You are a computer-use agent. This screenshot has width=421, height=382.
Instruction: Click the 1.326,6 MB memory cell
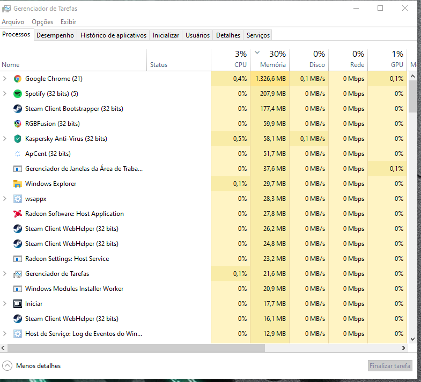(x=270, y=79)
